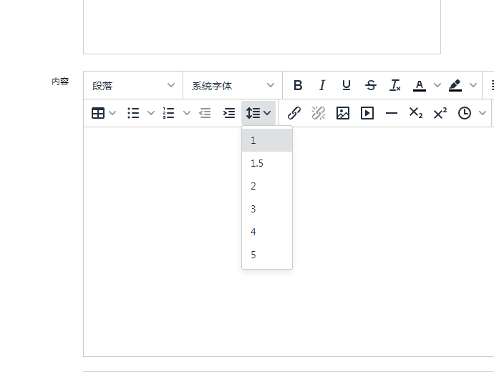The height and width of the screenshot is (372, 494).
Task: Open the 系统字体 font dropdown
Action: [233, 85]
